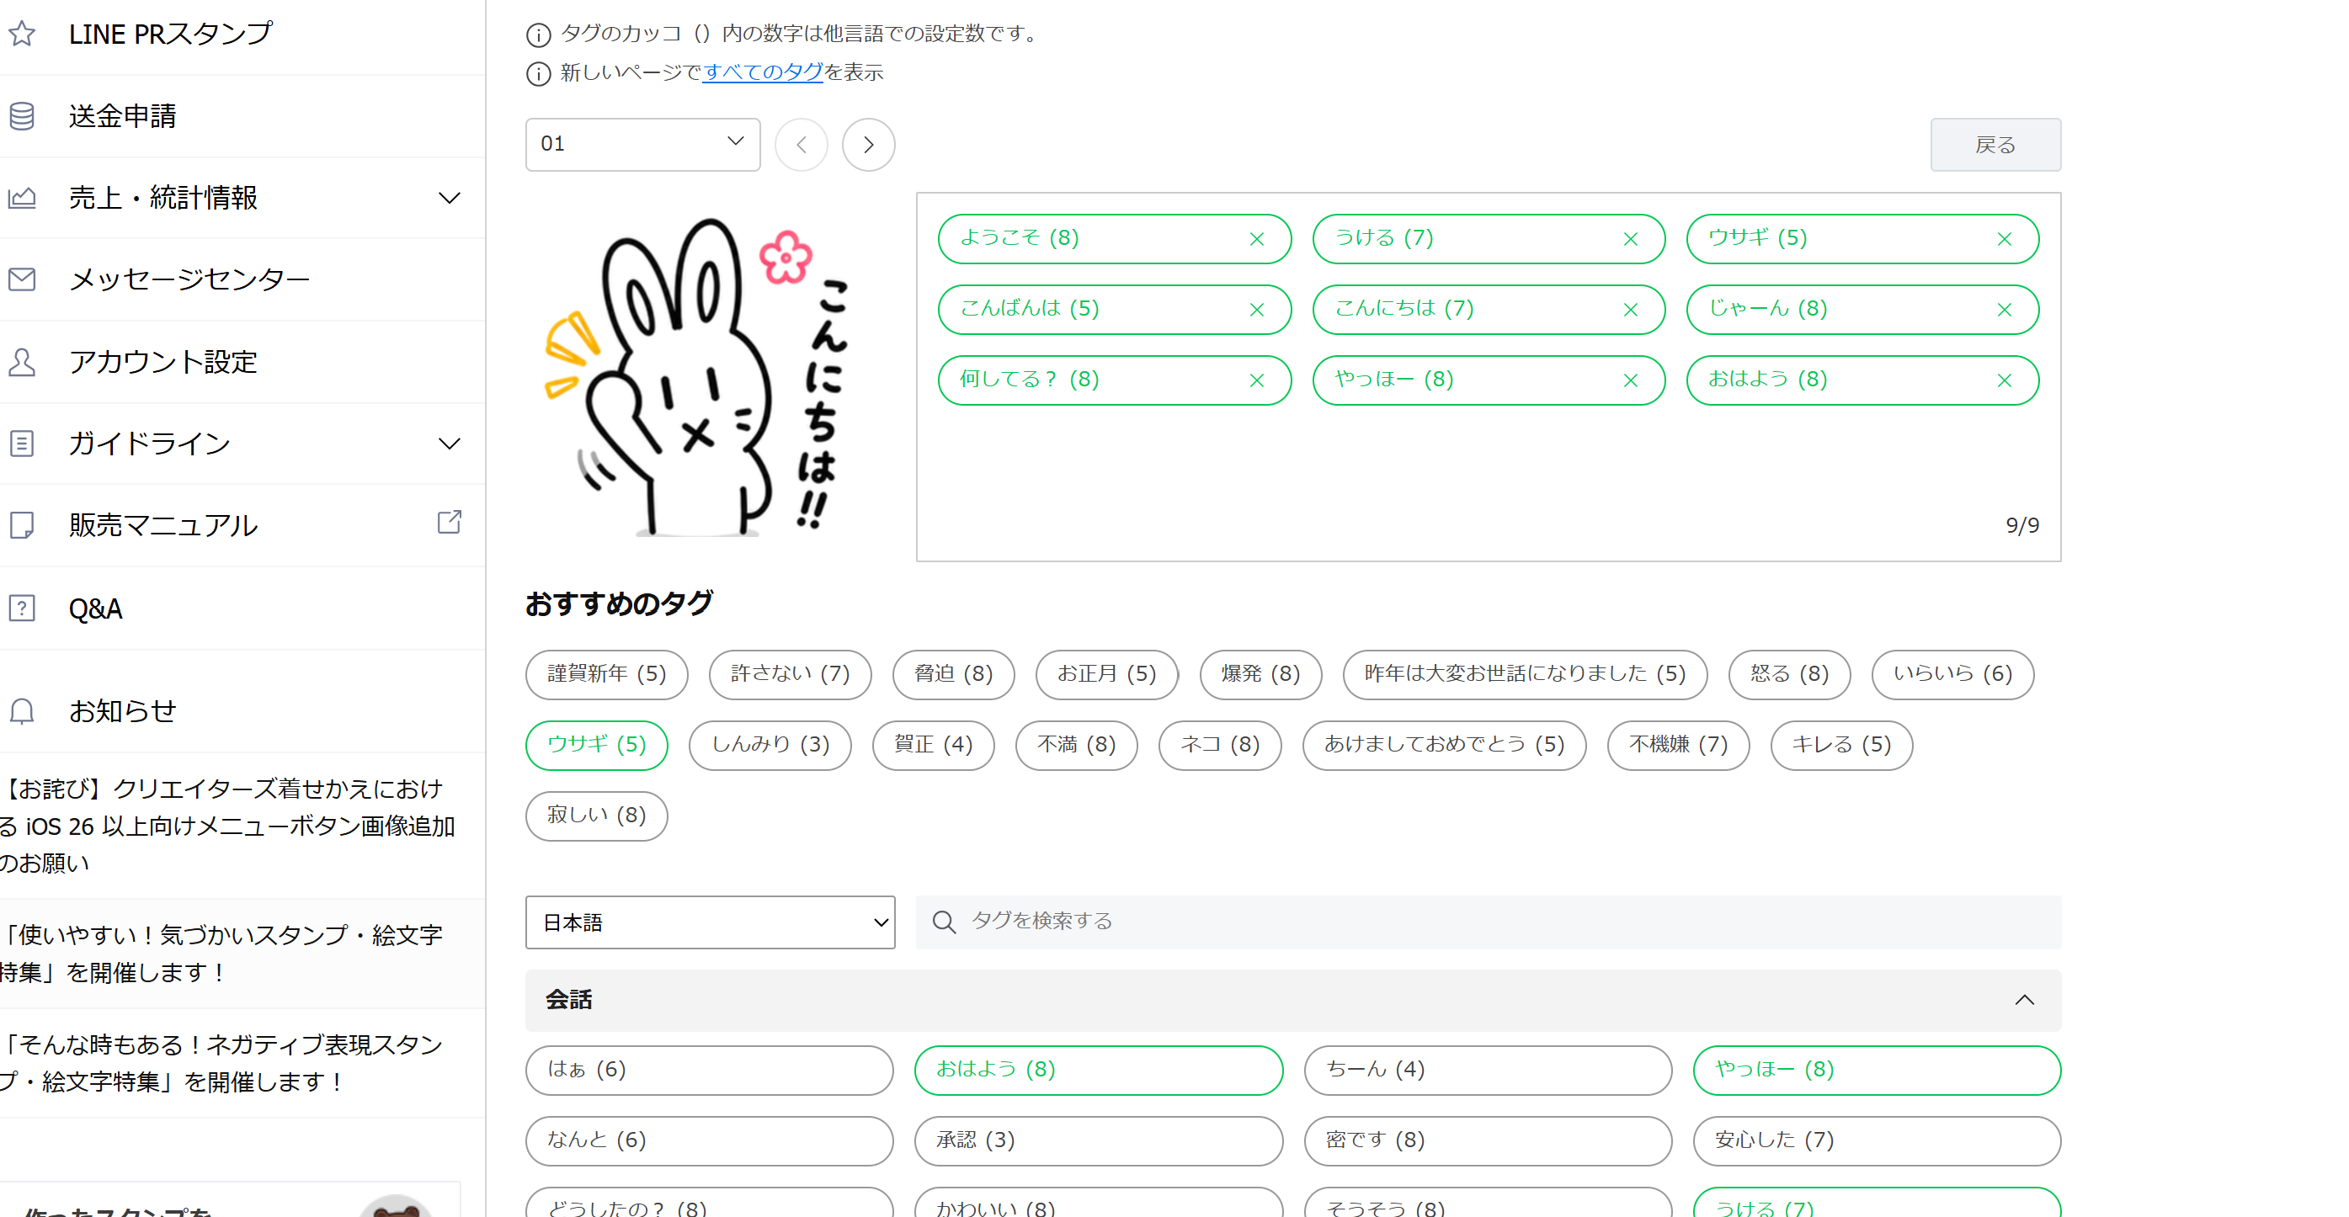
Task: Open the 日本語 language dropdown
Action: click(x=711, y=922)
